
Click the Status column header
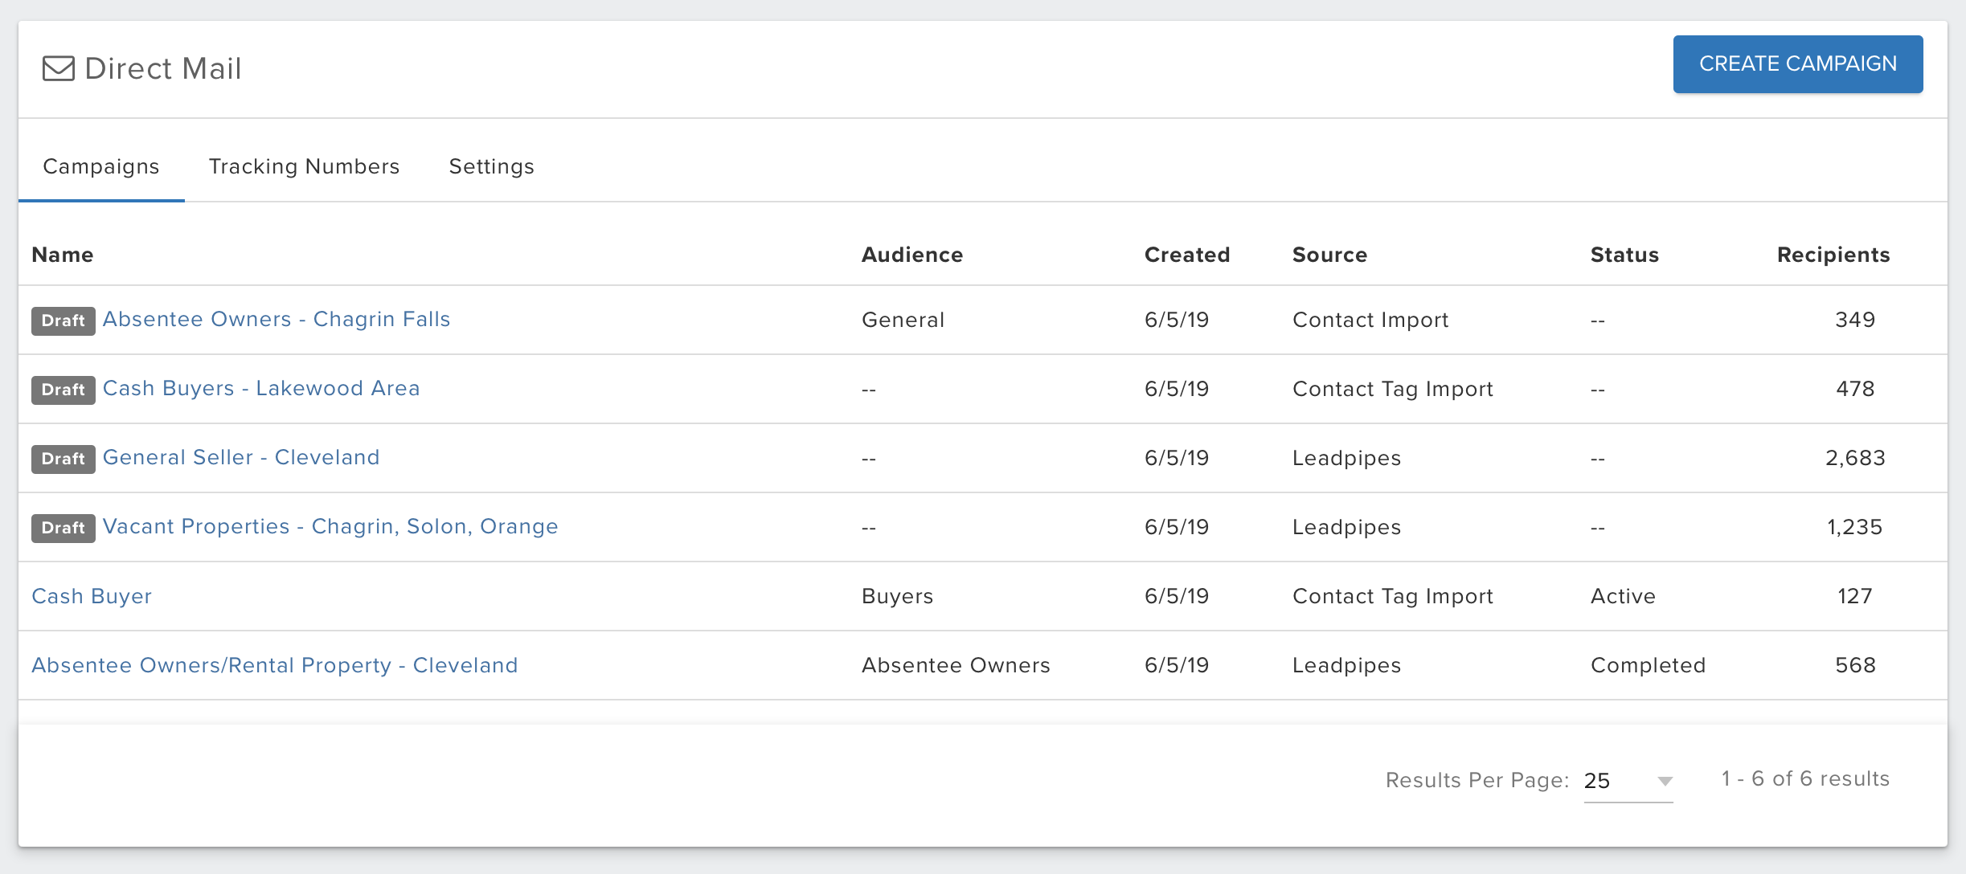(1624, 255)
